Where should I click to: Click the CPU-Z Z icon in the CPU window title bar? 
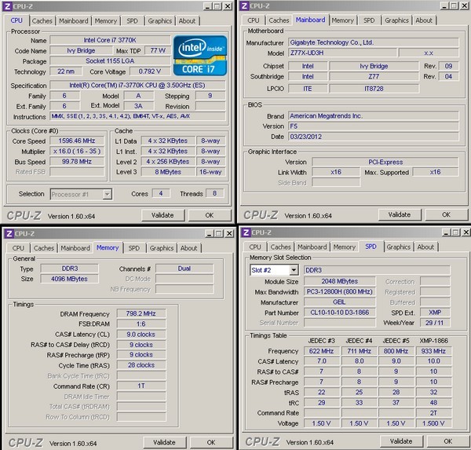8,6
